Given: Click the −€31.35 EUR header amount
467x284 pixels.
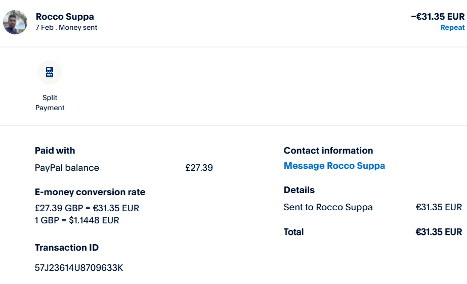Looking at the screenshot, I should point(437,17).
